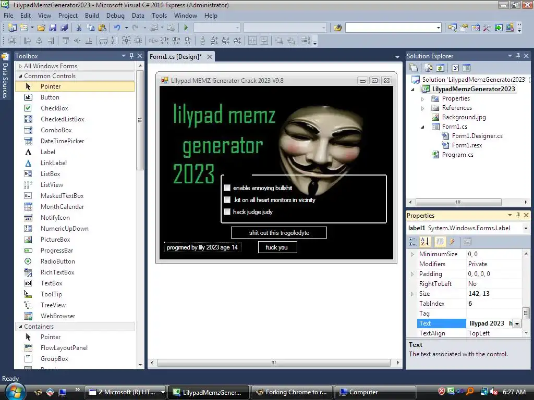
Task: Click the Undo arrow icon
Action: point(117,28)
